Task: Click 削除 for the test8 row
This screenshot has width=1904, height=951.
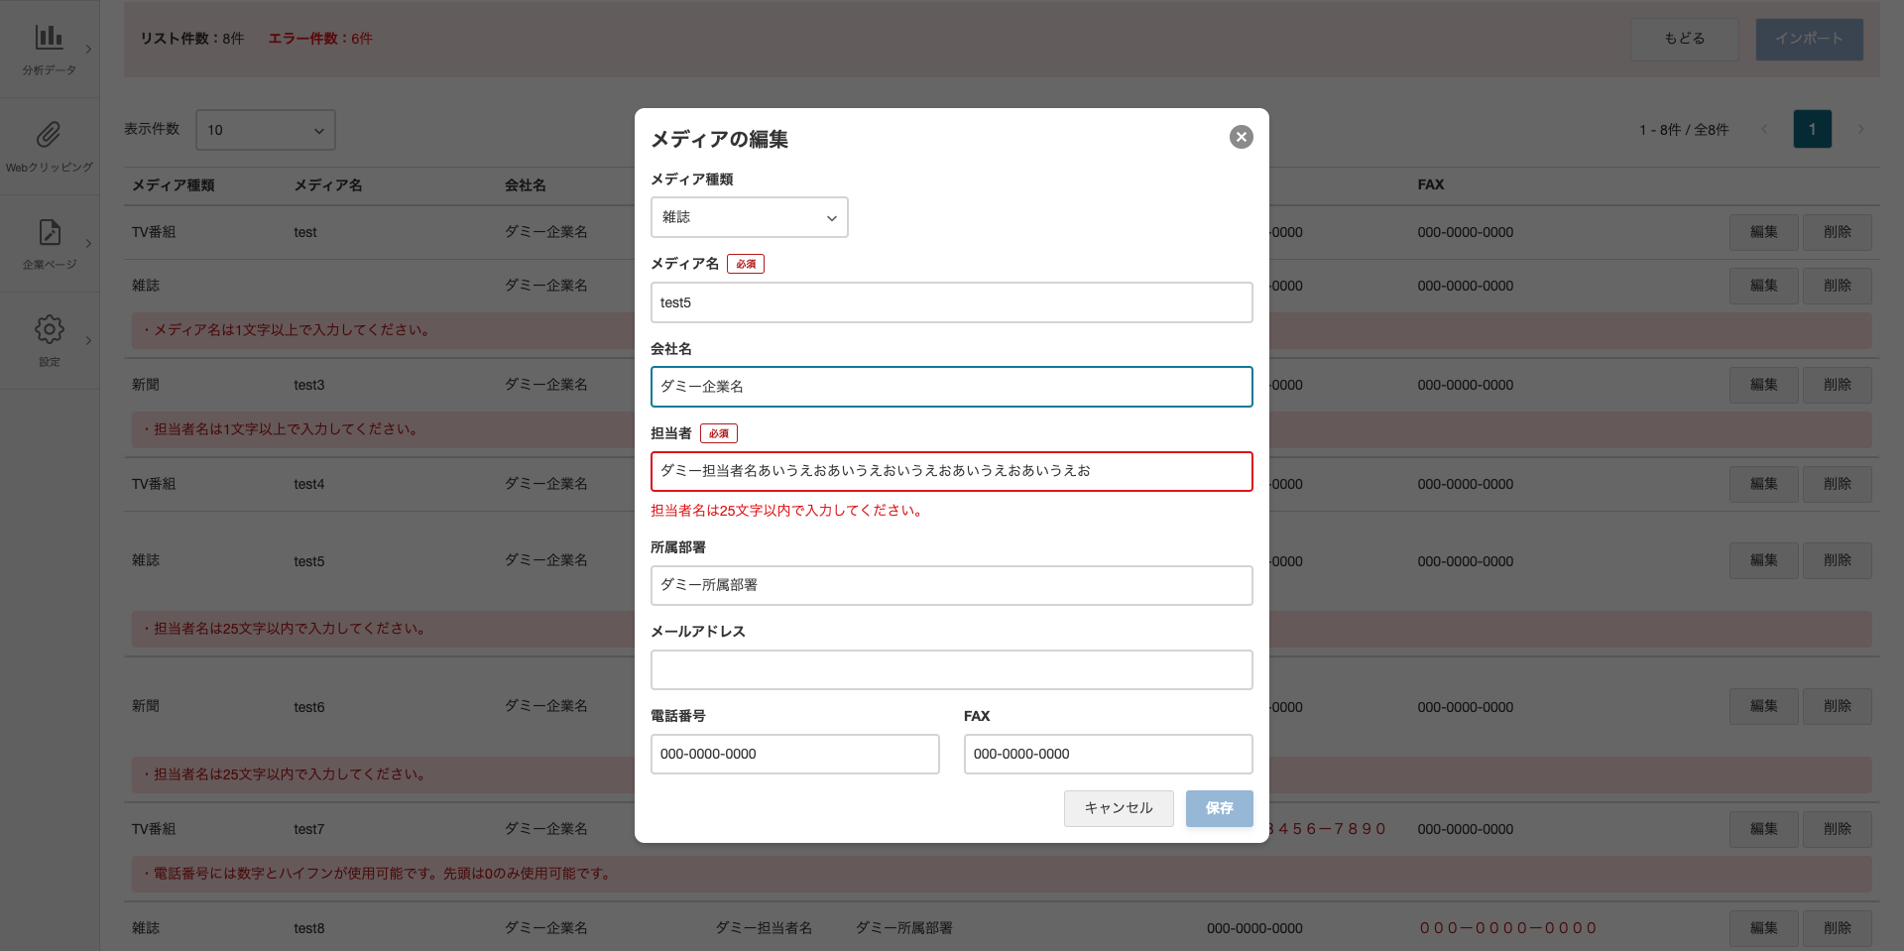Action: (x=1837, y=928)
